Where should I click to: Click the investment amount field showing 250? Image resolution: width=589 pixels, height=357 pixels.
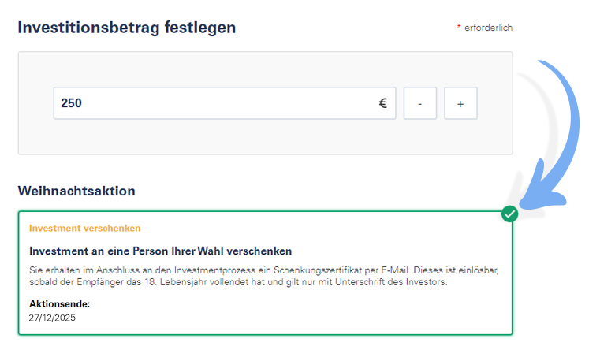click(213, 103)
